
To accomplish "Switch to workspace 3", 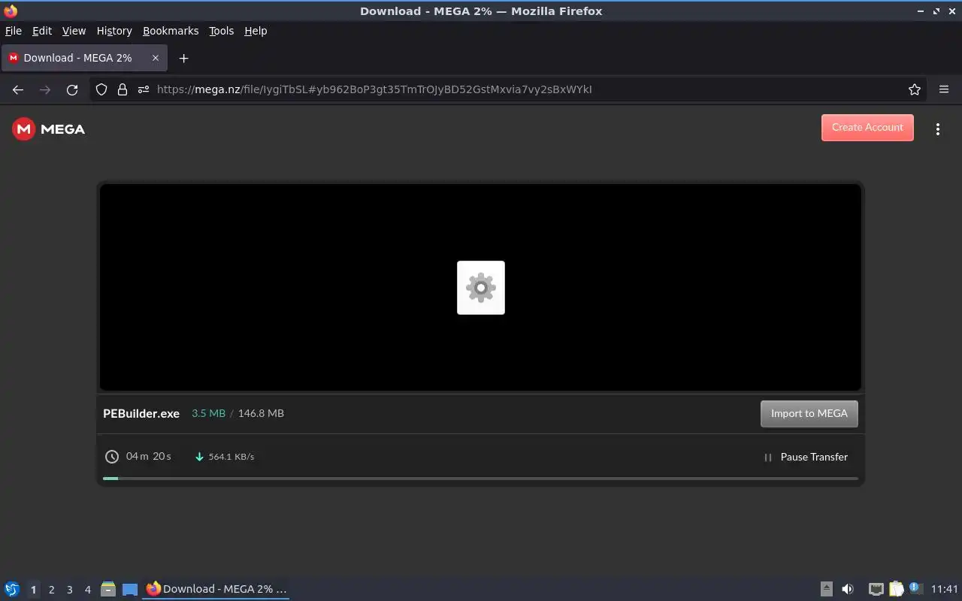I will [x=69, y=590].
